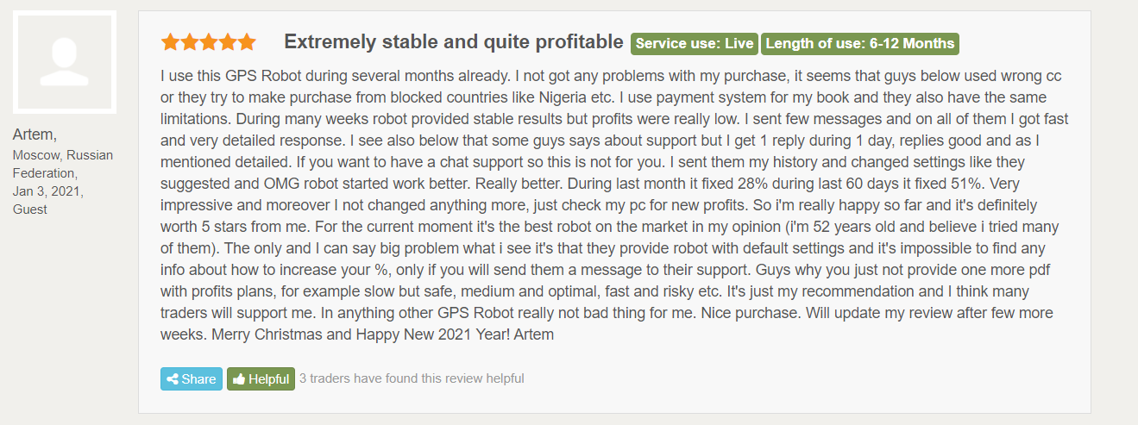Select the fifth orange rating star
Viewport: 1138px width, 425px height.
pos(247,42)
